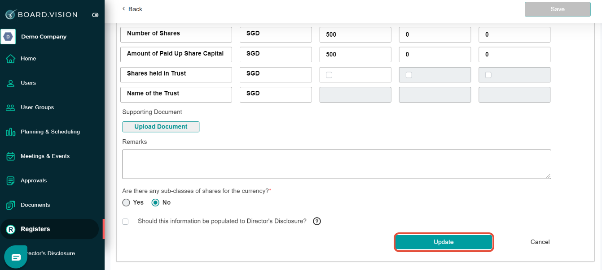Image resolution: width=602 pixels, height=270 pixels.
Task: Click inside the Remarks text area
Action: [x=336, y=164]
